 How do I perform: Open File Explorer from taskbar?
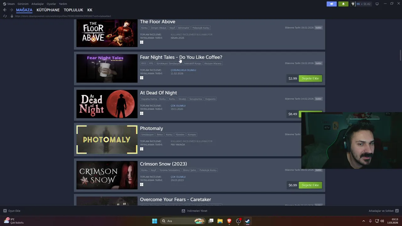tap(220, 221)
